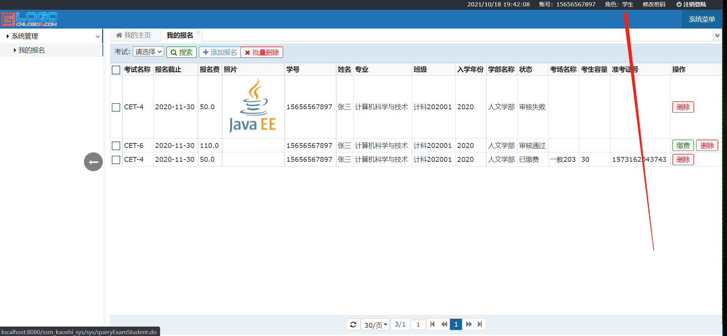The image size is (727, 336).
Task: Open the 考试 exam selection dropdown
Action: pos(148,52)
